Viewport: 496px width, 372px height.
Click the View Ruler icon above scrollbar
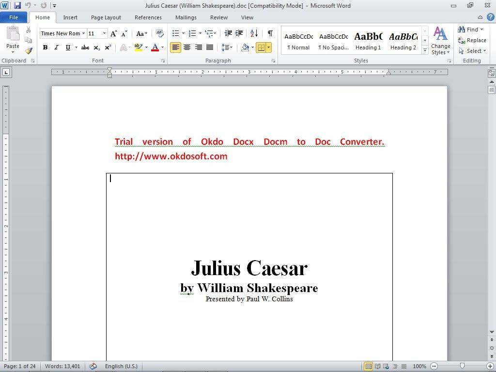click(x=492, y=73)
